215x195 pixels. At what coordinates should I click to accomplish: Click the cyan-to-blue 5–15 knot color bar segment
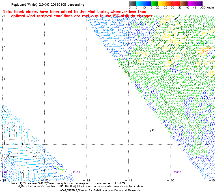click(x=143, y=3)
